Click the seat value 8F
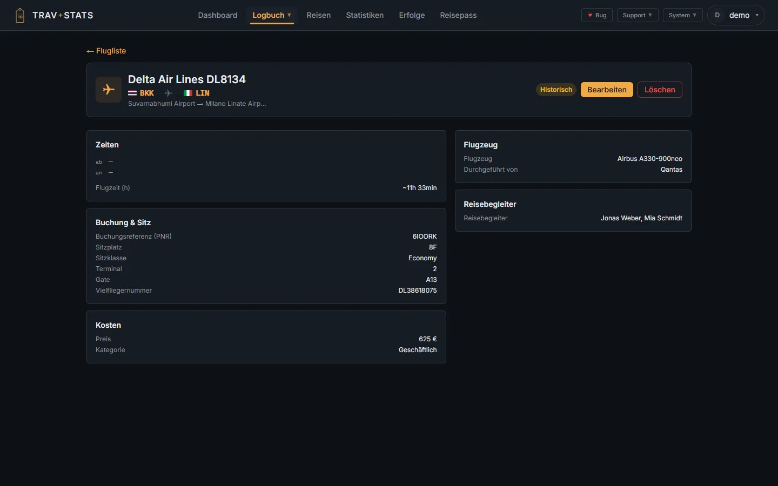 pos(433,247)
